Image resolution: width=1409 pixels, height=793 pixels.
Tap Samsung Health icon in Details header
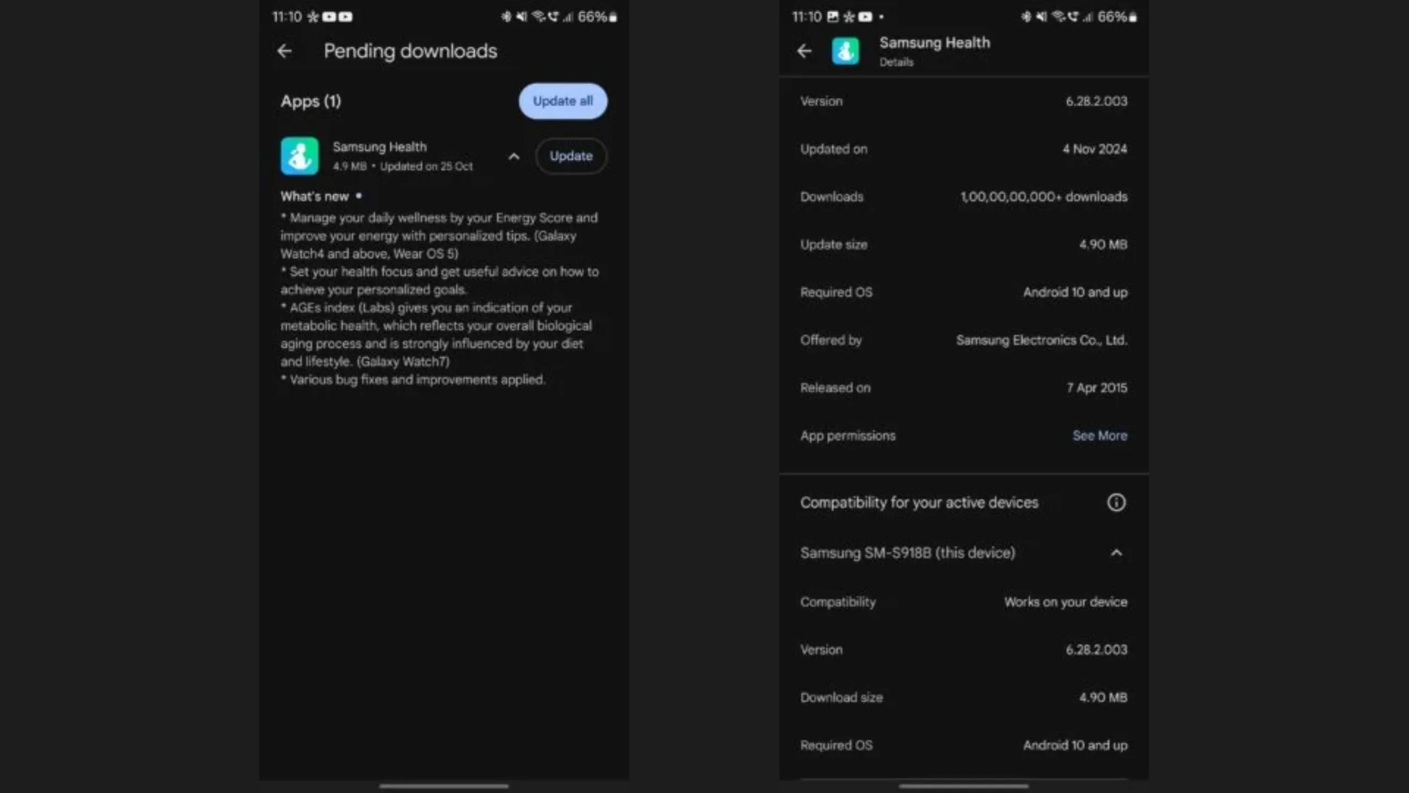[845, 51]
